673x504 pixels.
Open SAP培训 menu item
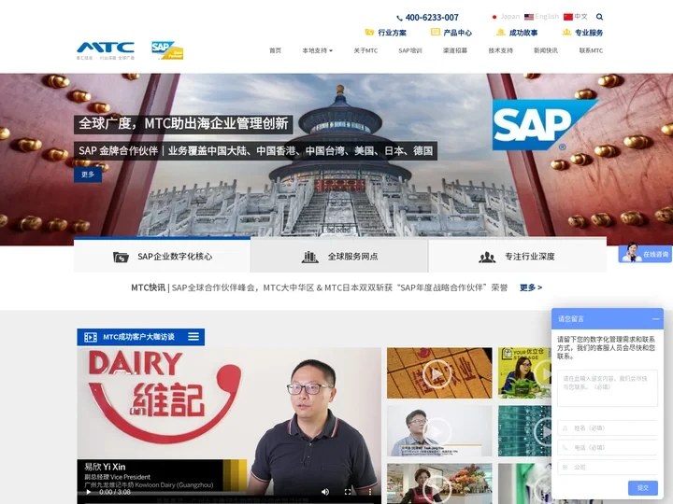[410, 50]
